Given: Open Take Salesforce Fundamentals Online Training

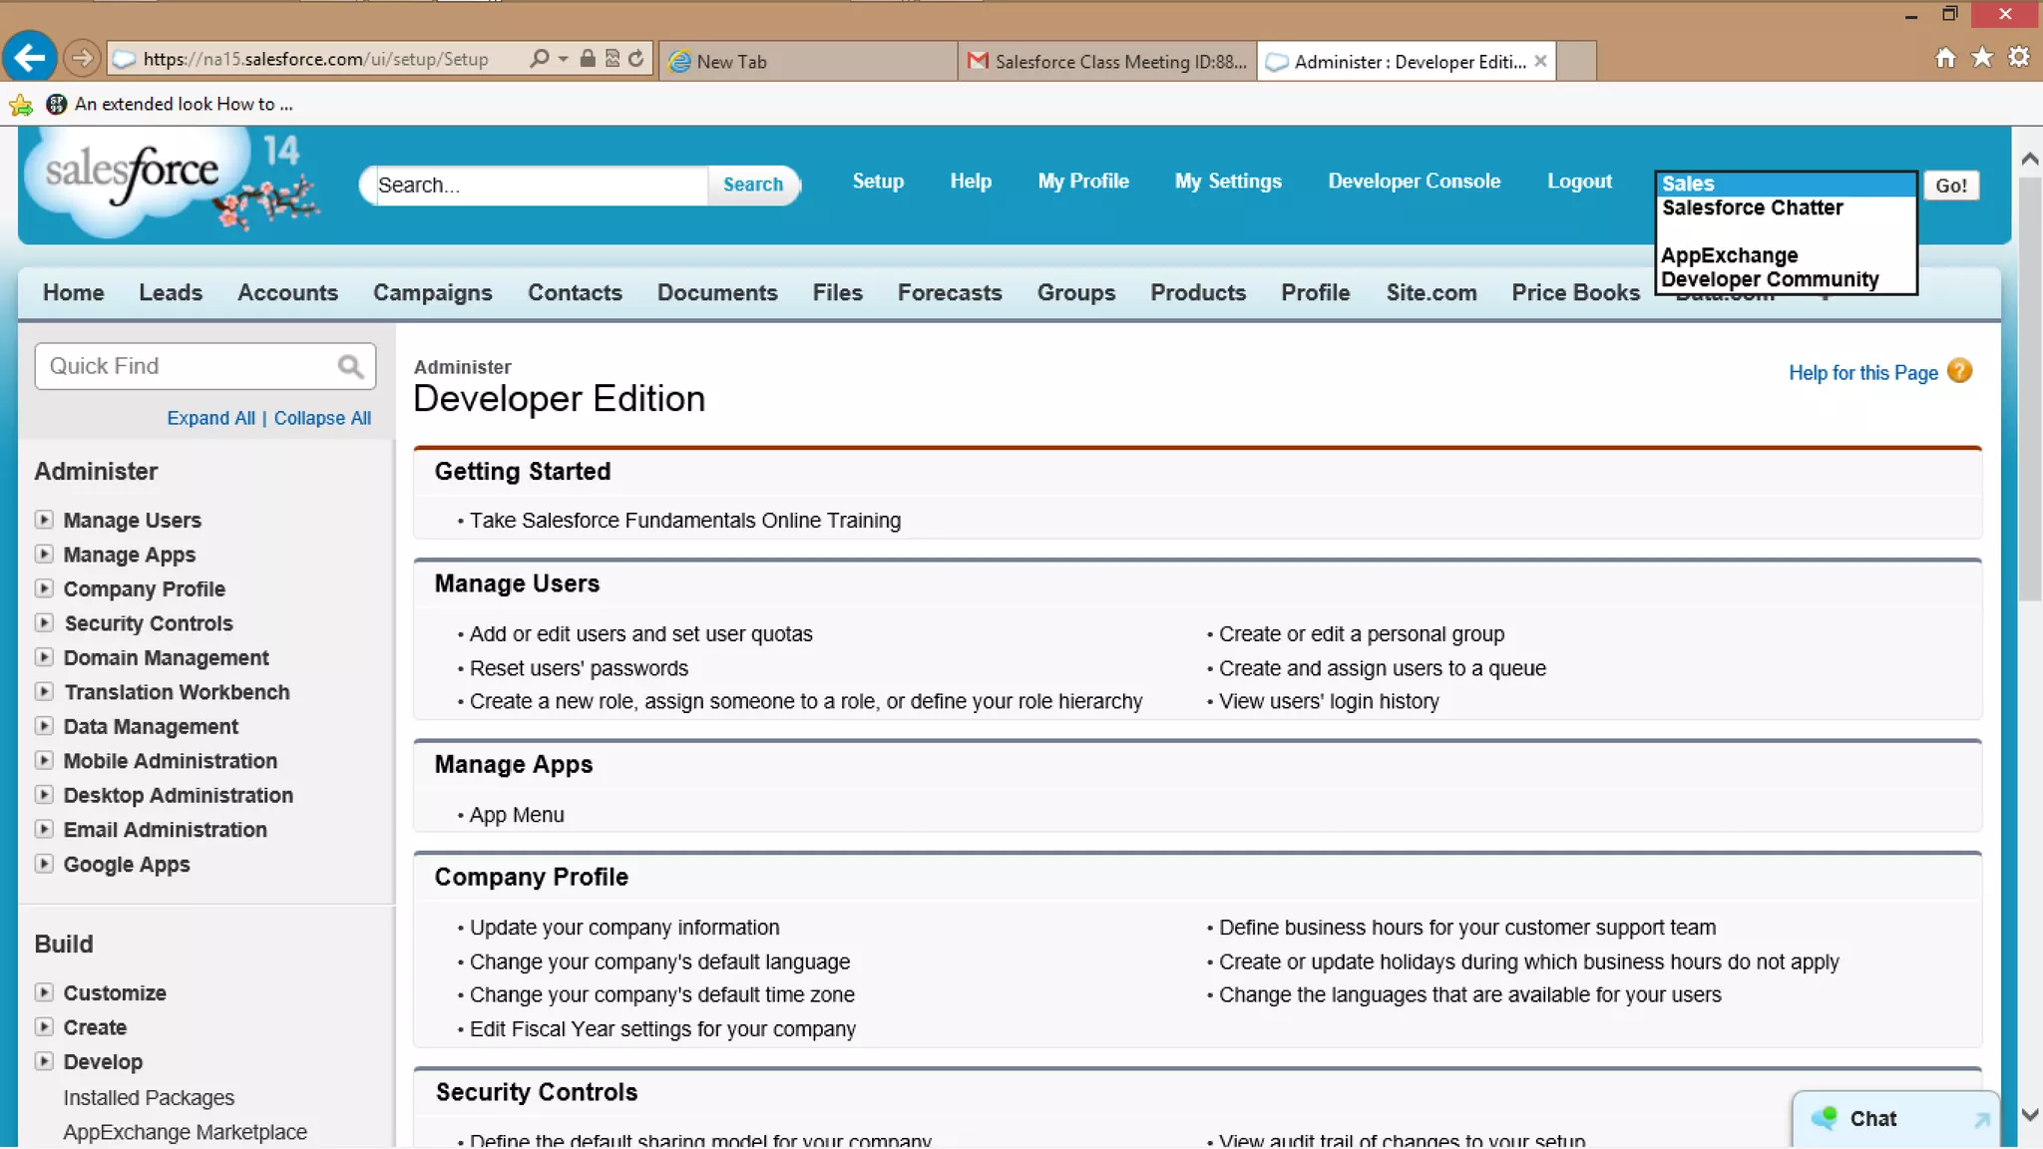Looking at the screenshot, I should (685, 521).
